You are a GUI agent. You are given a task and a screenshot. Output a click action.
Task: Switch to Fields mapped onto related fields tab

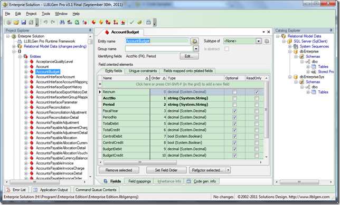pos(188,71)
